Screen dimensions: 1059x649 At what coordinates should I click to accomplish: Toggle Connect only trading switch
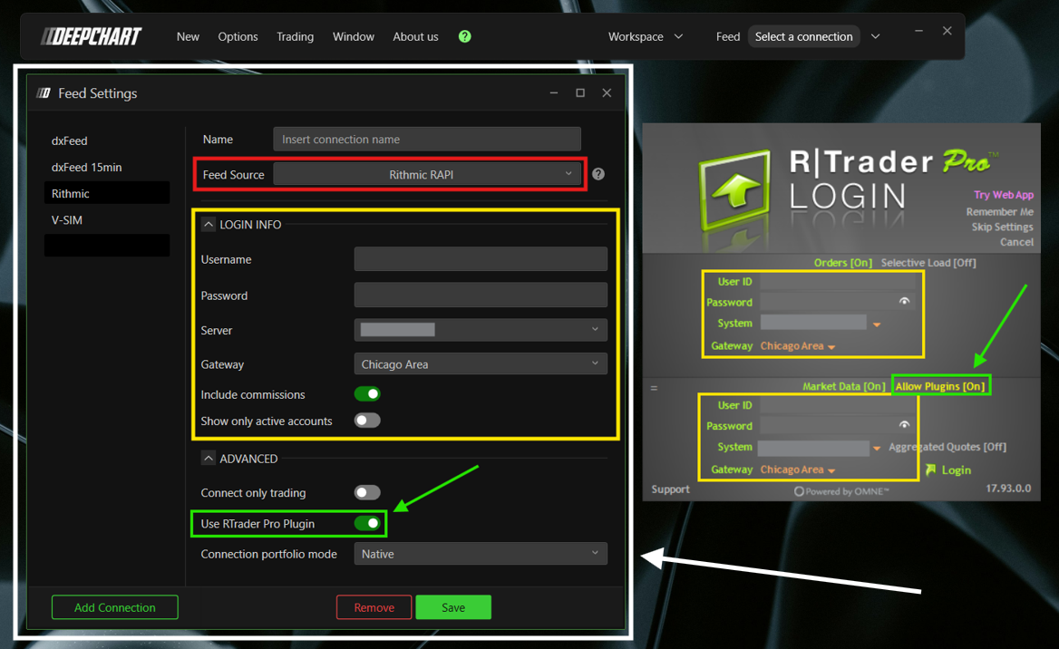coord(367,492)
